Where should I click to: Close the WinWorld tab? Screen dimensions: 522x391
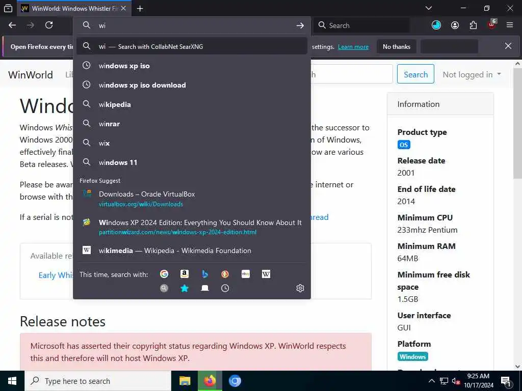tap(123, 8)
